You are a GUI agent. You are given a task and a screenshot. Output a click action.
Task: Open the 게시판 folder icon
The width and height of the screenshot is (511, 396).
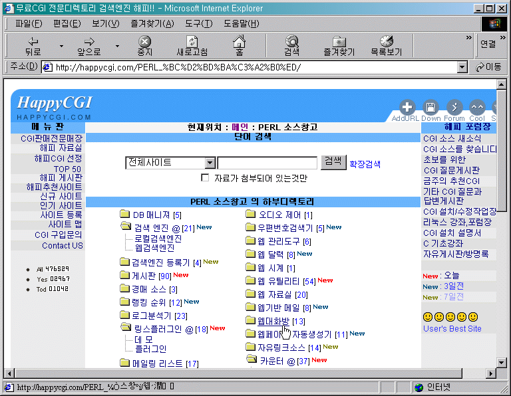(125, 275)
